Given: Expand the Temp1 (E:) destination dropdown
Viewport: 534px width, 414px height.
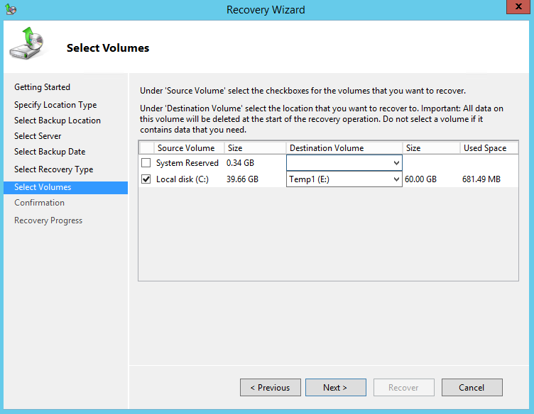Looking at the screenshot, I should tap(396, 179).
